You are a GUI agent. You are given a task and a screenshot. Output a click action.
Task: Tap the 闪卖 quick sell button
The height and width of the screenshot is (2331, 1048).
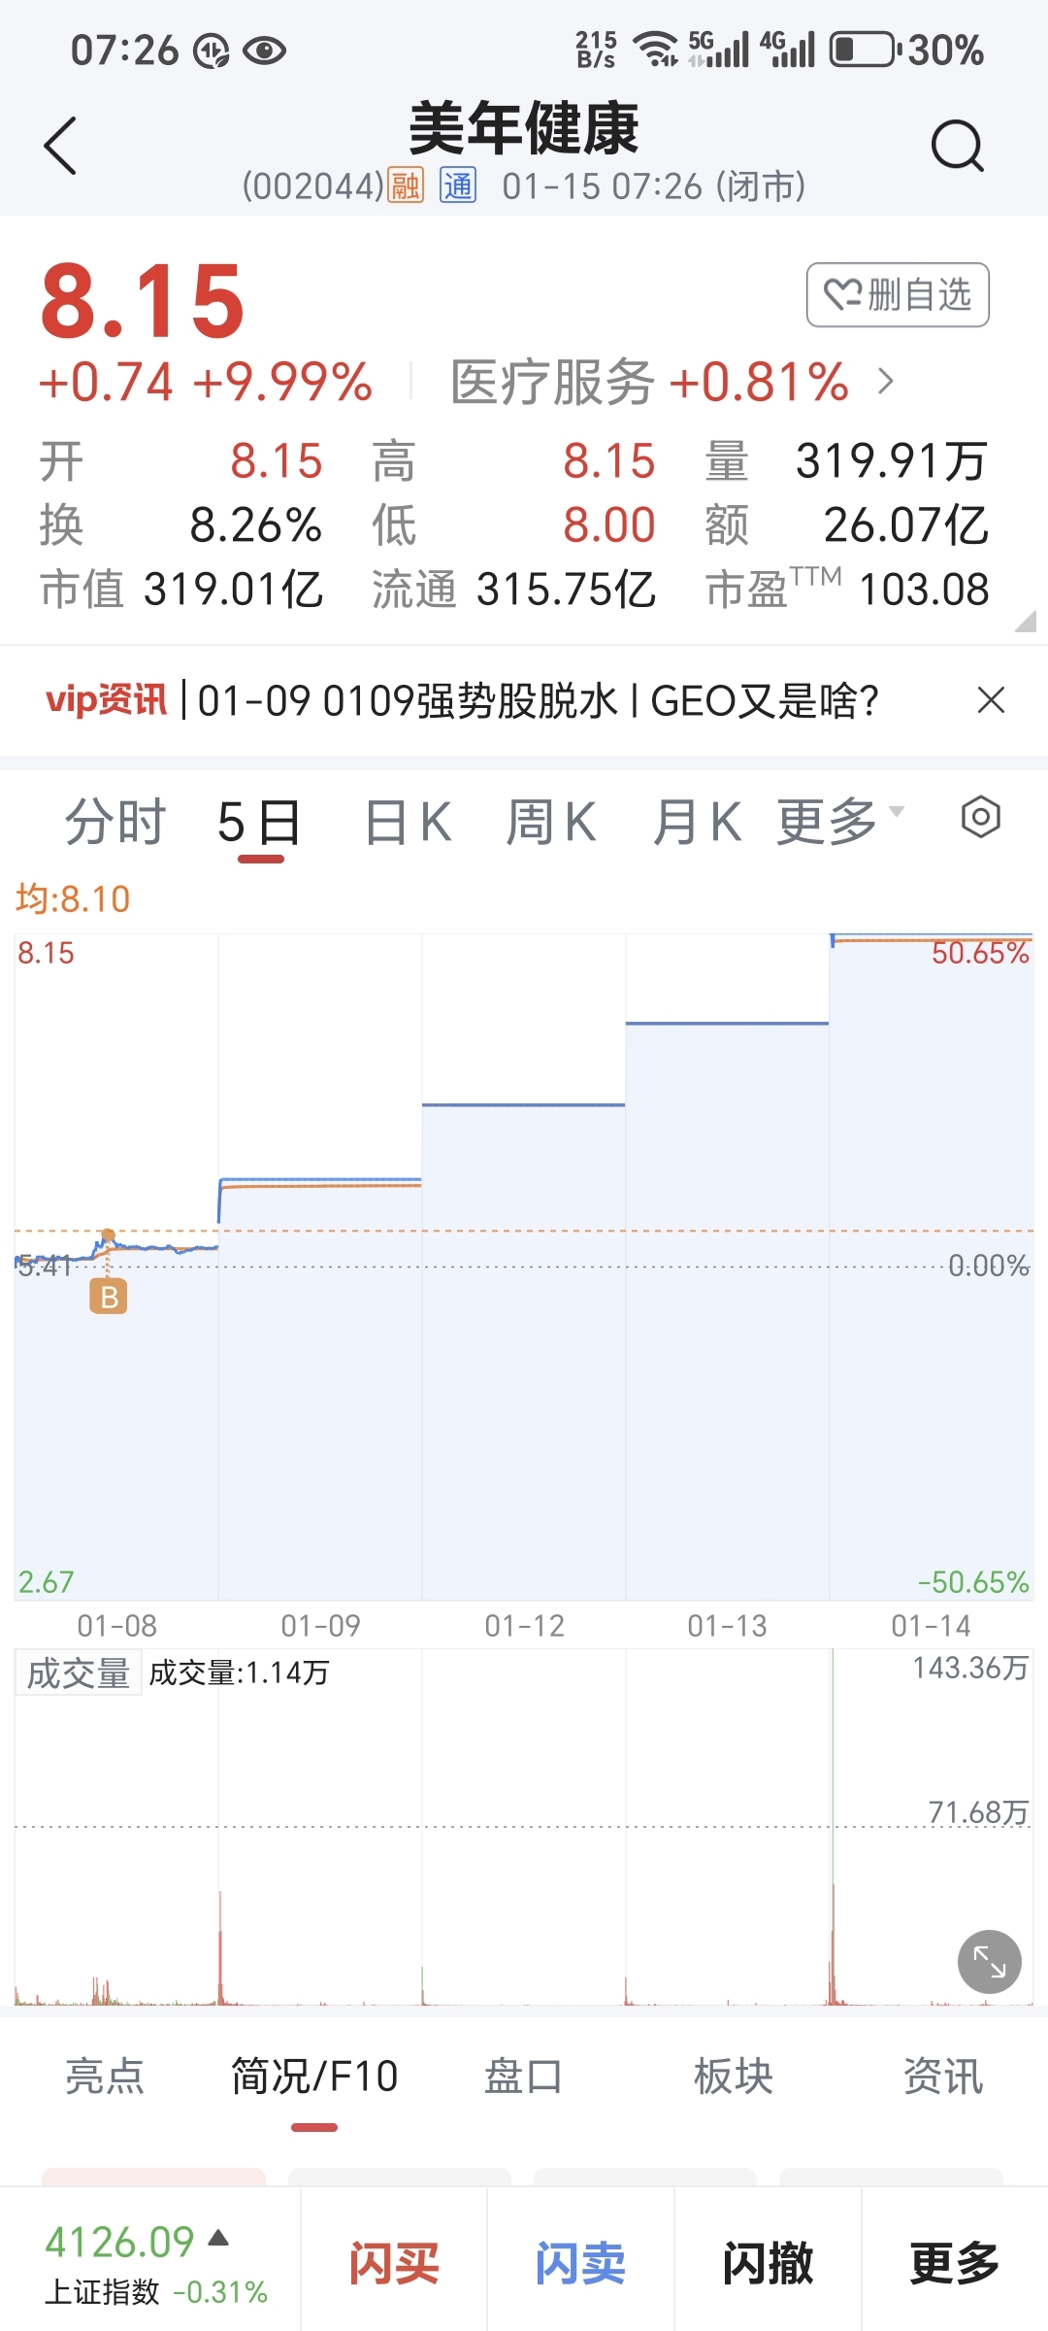(580, 2263)
